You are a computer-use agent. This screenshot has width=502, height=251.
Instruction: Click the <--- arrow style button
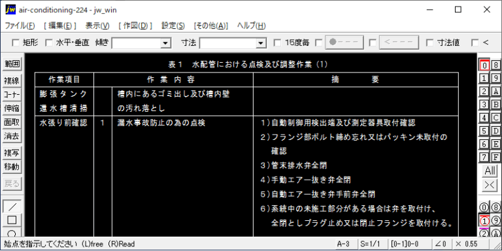pos(399,42)
